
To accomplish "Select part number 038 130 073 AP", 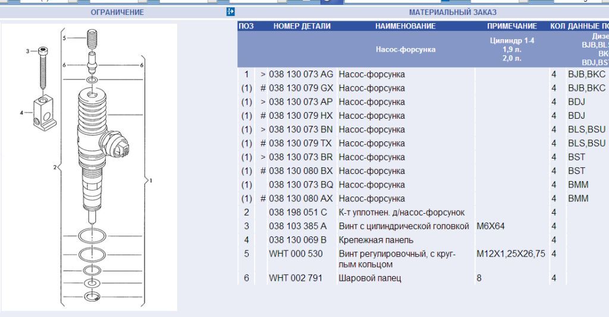I will click(x=301, y=102).
